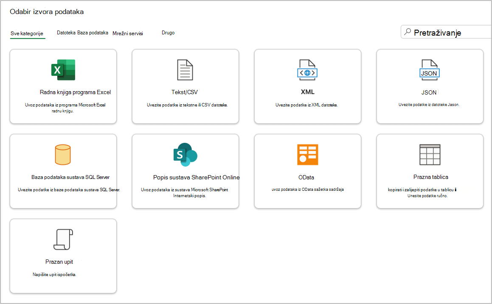This screenshot has height=304, width=492.
Task: Choose the XML file icon
Action: [x=307, y=70]
